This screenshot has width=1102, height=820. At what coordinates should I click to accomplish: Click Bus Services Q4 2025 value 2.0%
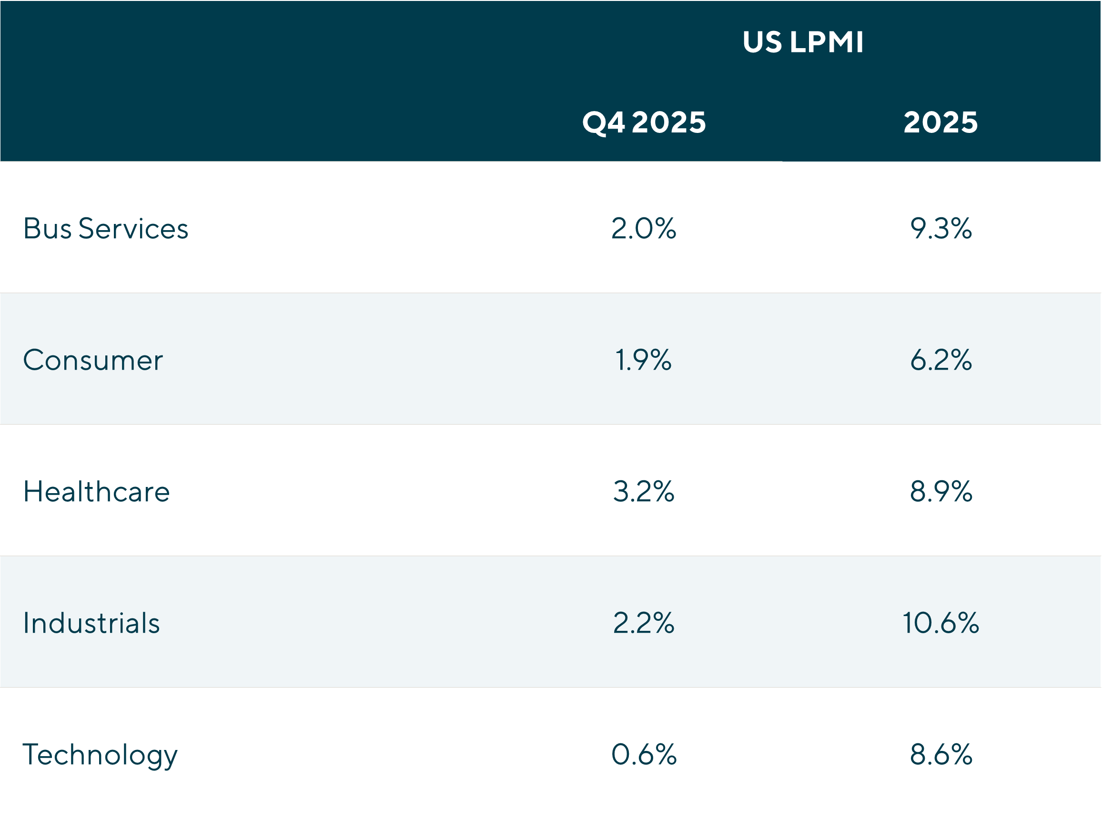pos(644,229)
